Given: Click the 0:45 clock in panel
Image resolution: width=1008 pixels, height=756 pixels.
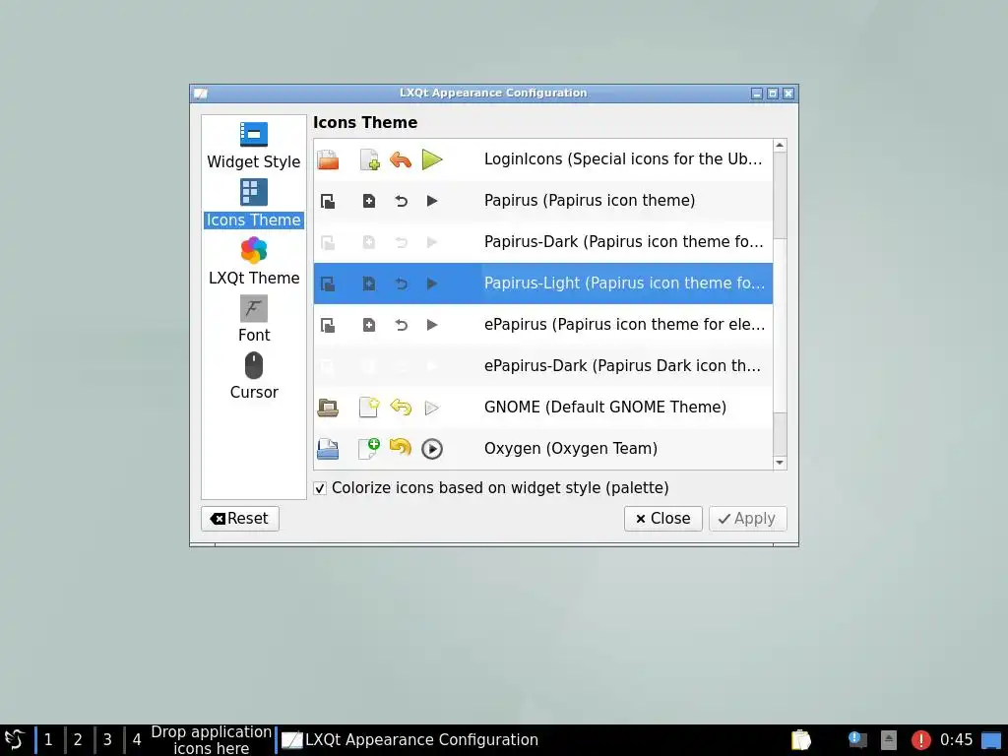Looking at the screenshot, I should (x=956, y=740).
